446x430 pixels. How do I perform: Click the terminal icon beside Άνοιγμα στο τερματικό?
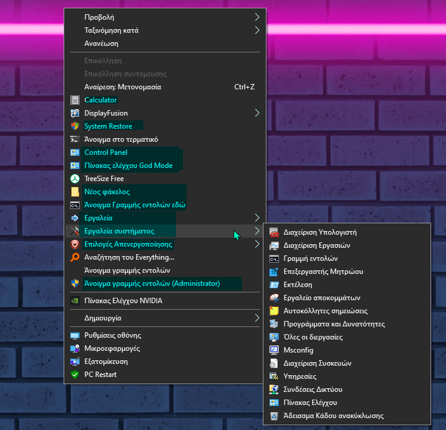(x=75, y=139)
